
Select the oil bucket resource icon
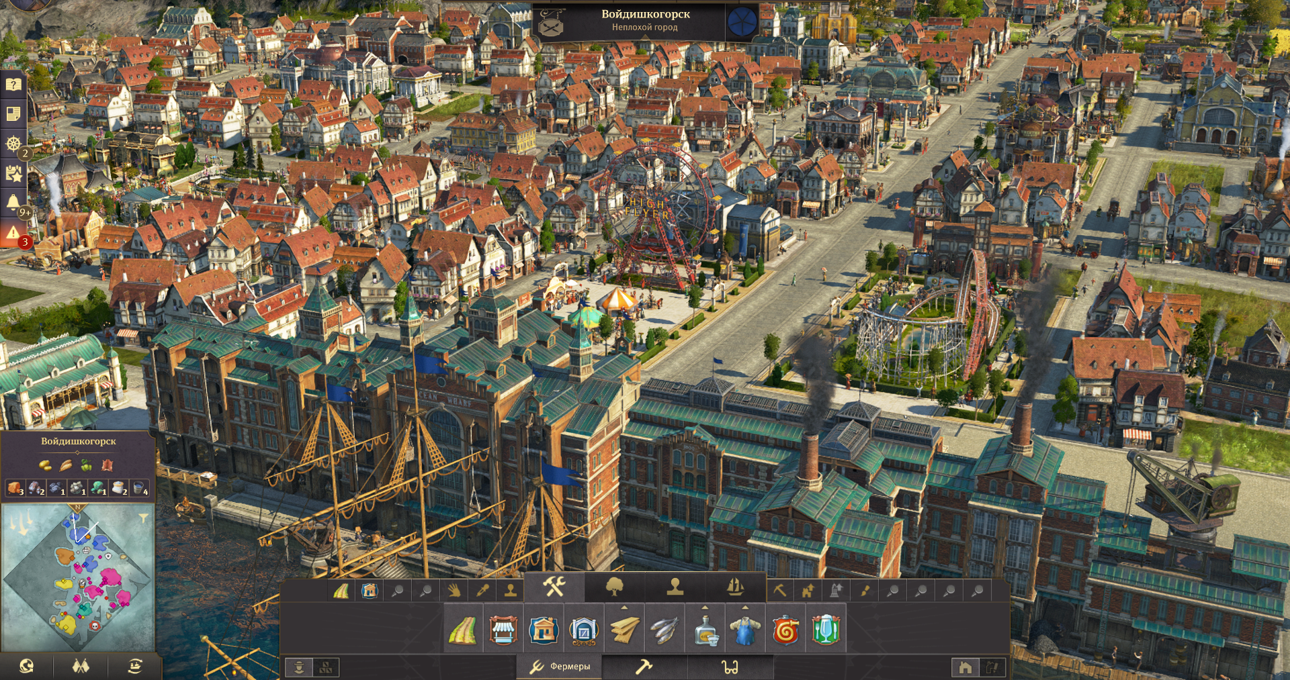(x=140, y=487)
